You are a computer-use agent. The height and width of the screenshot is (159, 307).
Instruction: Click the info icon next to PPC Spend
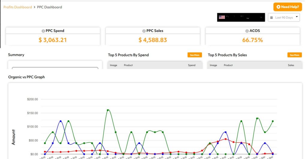(x=43, y=31)
